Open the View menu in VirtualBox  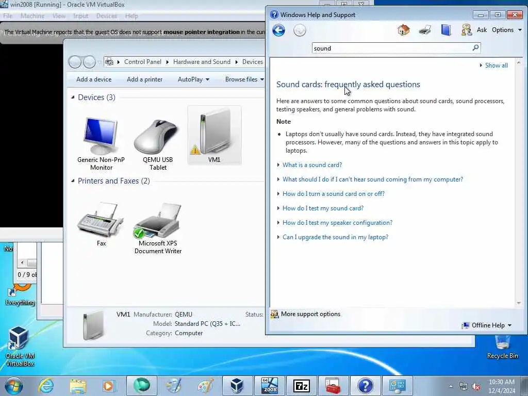pos(59,16)
